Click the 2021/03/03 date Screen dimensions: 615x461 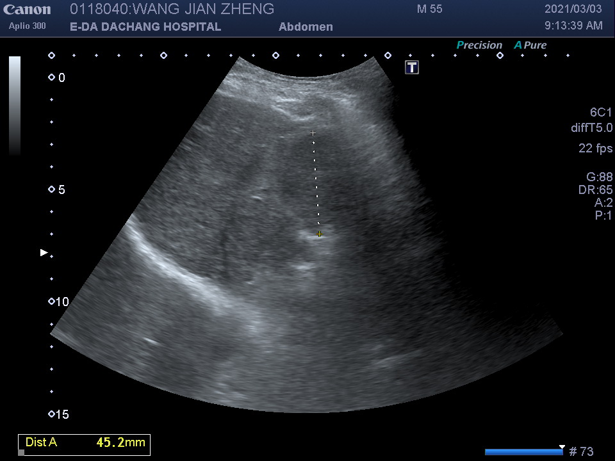573,9
